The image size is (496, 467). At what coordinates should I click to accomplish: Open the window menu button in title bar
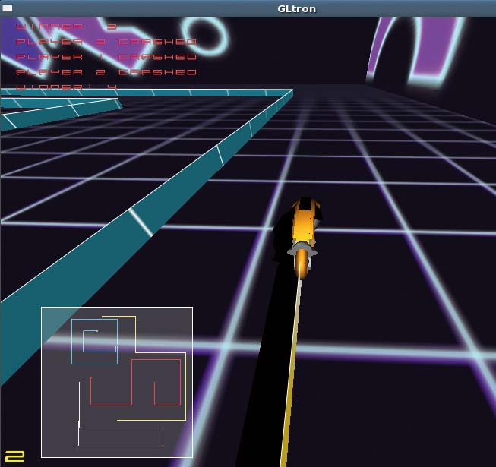point(8,8)
